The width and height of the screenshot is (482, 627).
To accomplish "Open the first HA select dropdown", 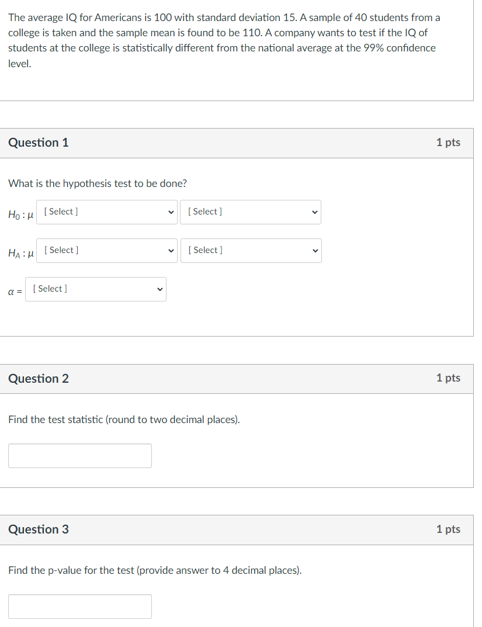I will [107, 251].
